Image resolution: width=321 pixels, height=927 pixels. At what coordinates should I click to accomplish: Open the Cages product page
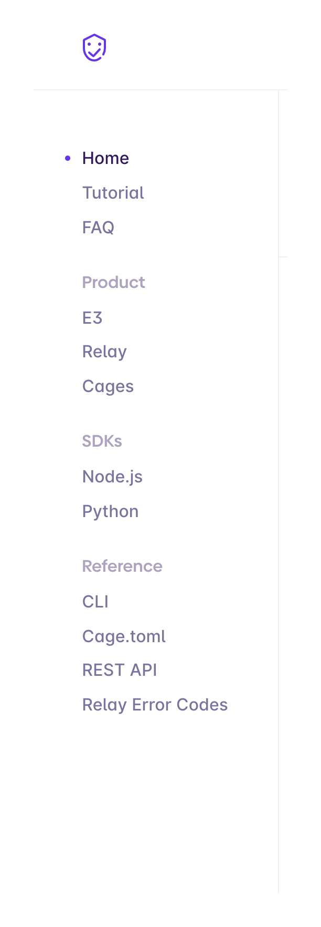point(108,386)
